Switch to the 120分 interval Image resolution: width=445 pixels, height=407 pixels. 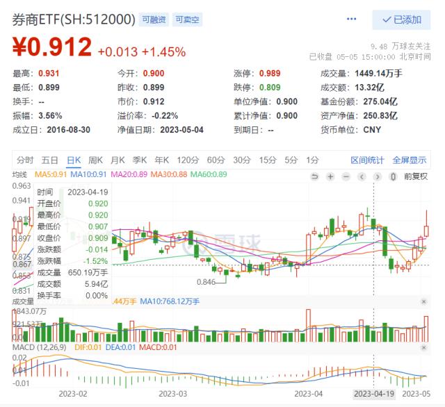point(188,160)
